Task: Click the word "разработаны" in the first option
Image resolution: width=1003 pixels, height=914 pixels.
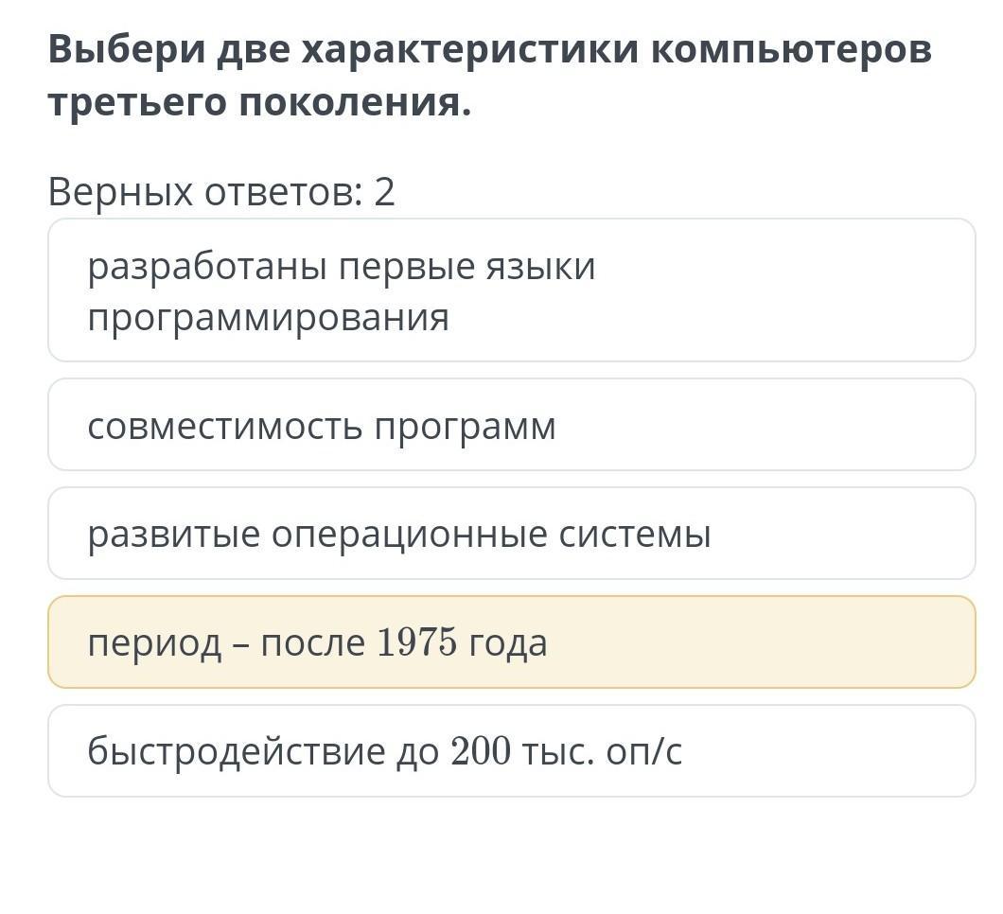Action: coord(207,266)
